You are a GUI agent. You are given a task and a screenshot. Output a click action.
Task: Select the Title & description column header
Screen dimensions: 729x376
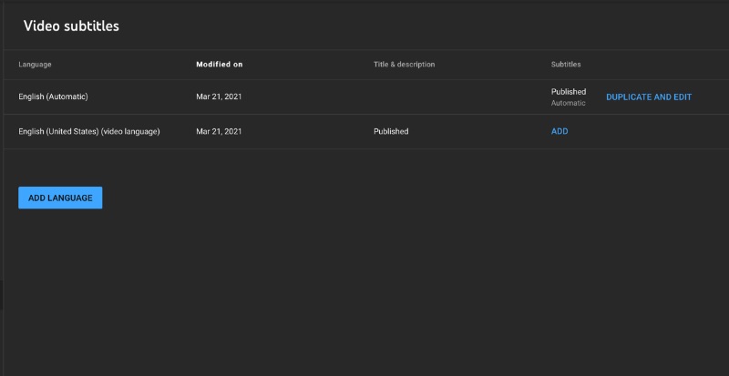tap(404, 65)
